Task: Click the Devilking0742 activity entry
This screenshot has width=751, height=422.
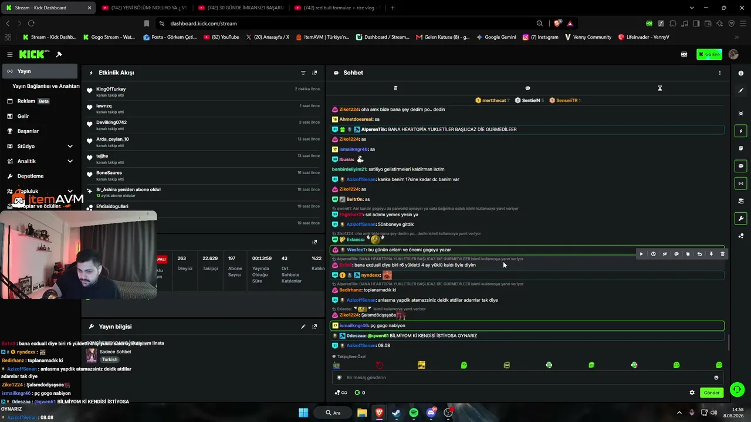Action: (204, 125)
